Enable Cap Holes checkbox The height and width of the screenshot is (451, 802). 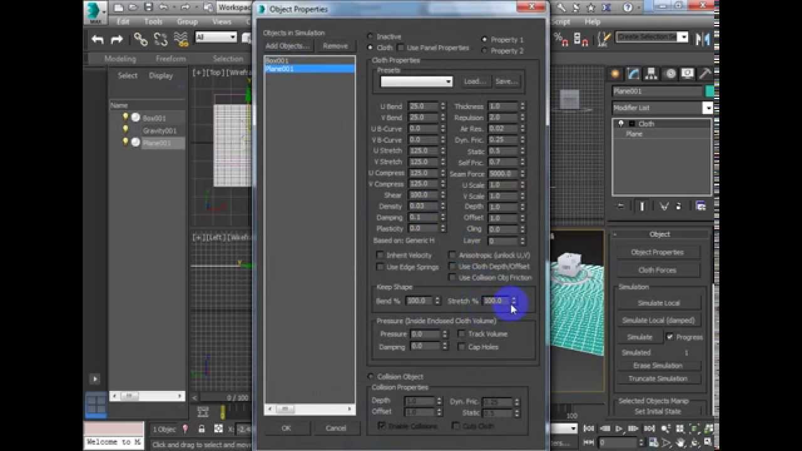pyautogui.click(x=462, y=346)
